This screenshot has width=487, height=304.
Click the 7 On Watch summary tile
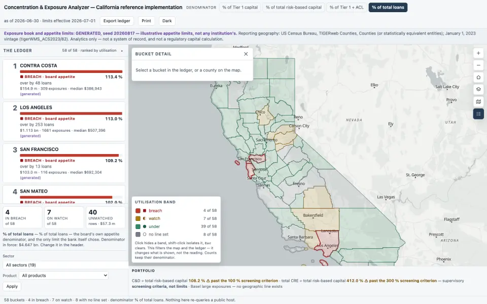[64, 217]
